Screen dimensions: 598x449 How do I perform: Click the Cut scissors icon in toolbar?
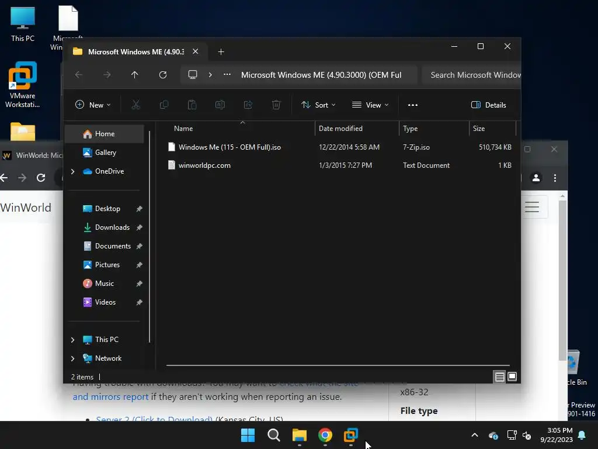click(x=135, y=105)
